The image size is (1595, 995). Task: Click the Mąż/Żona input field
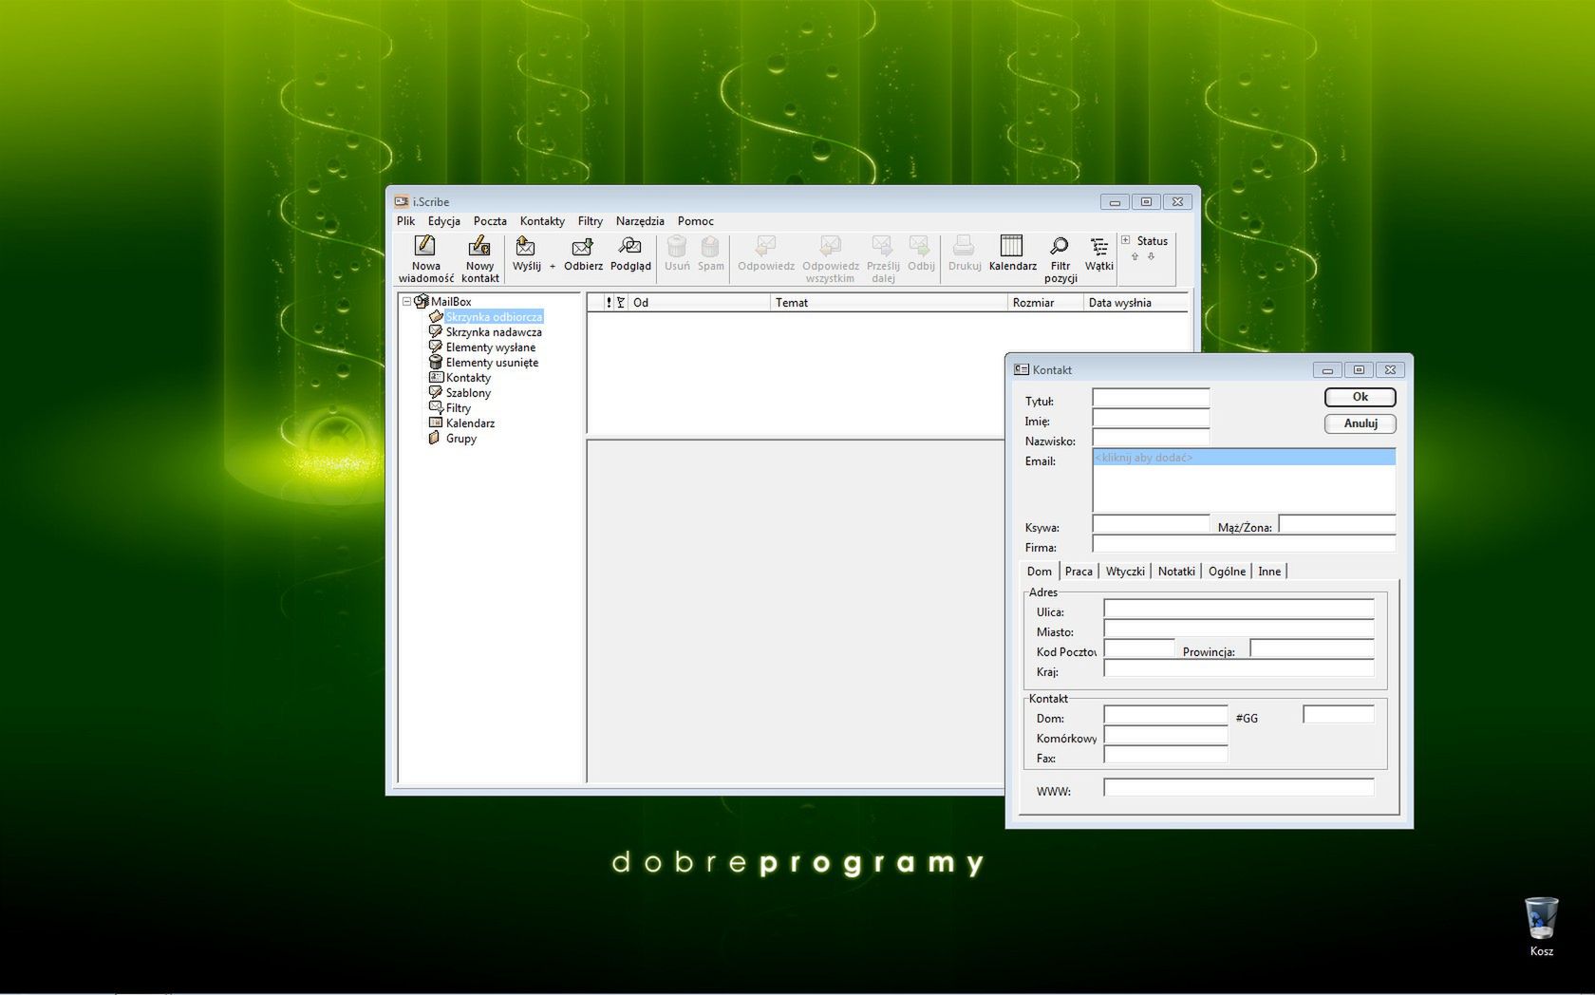point(1337,524)
